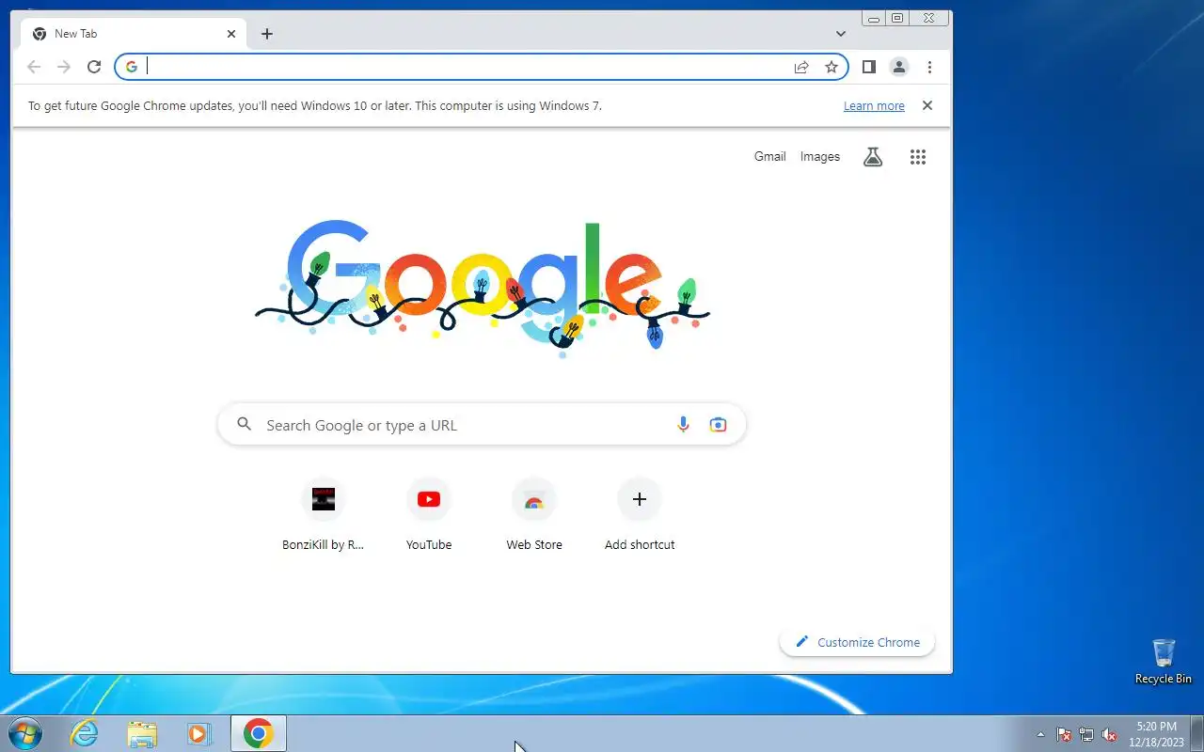This screenshot has height=752, width=1204.
Task: Open the Action Center flag icon
Action: pyautogui.click(x=1064, y=735)
